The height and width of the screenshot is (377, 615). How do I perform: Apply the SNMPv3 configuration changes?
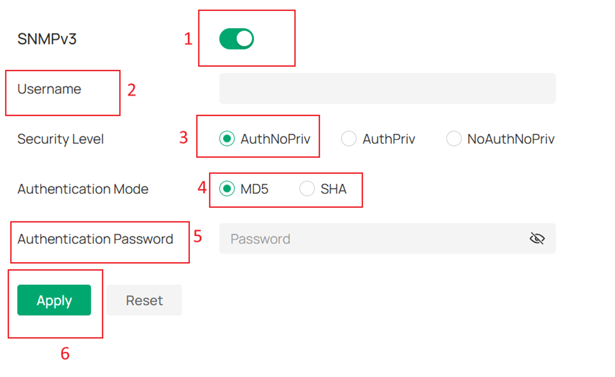click(x=54, y=300)
